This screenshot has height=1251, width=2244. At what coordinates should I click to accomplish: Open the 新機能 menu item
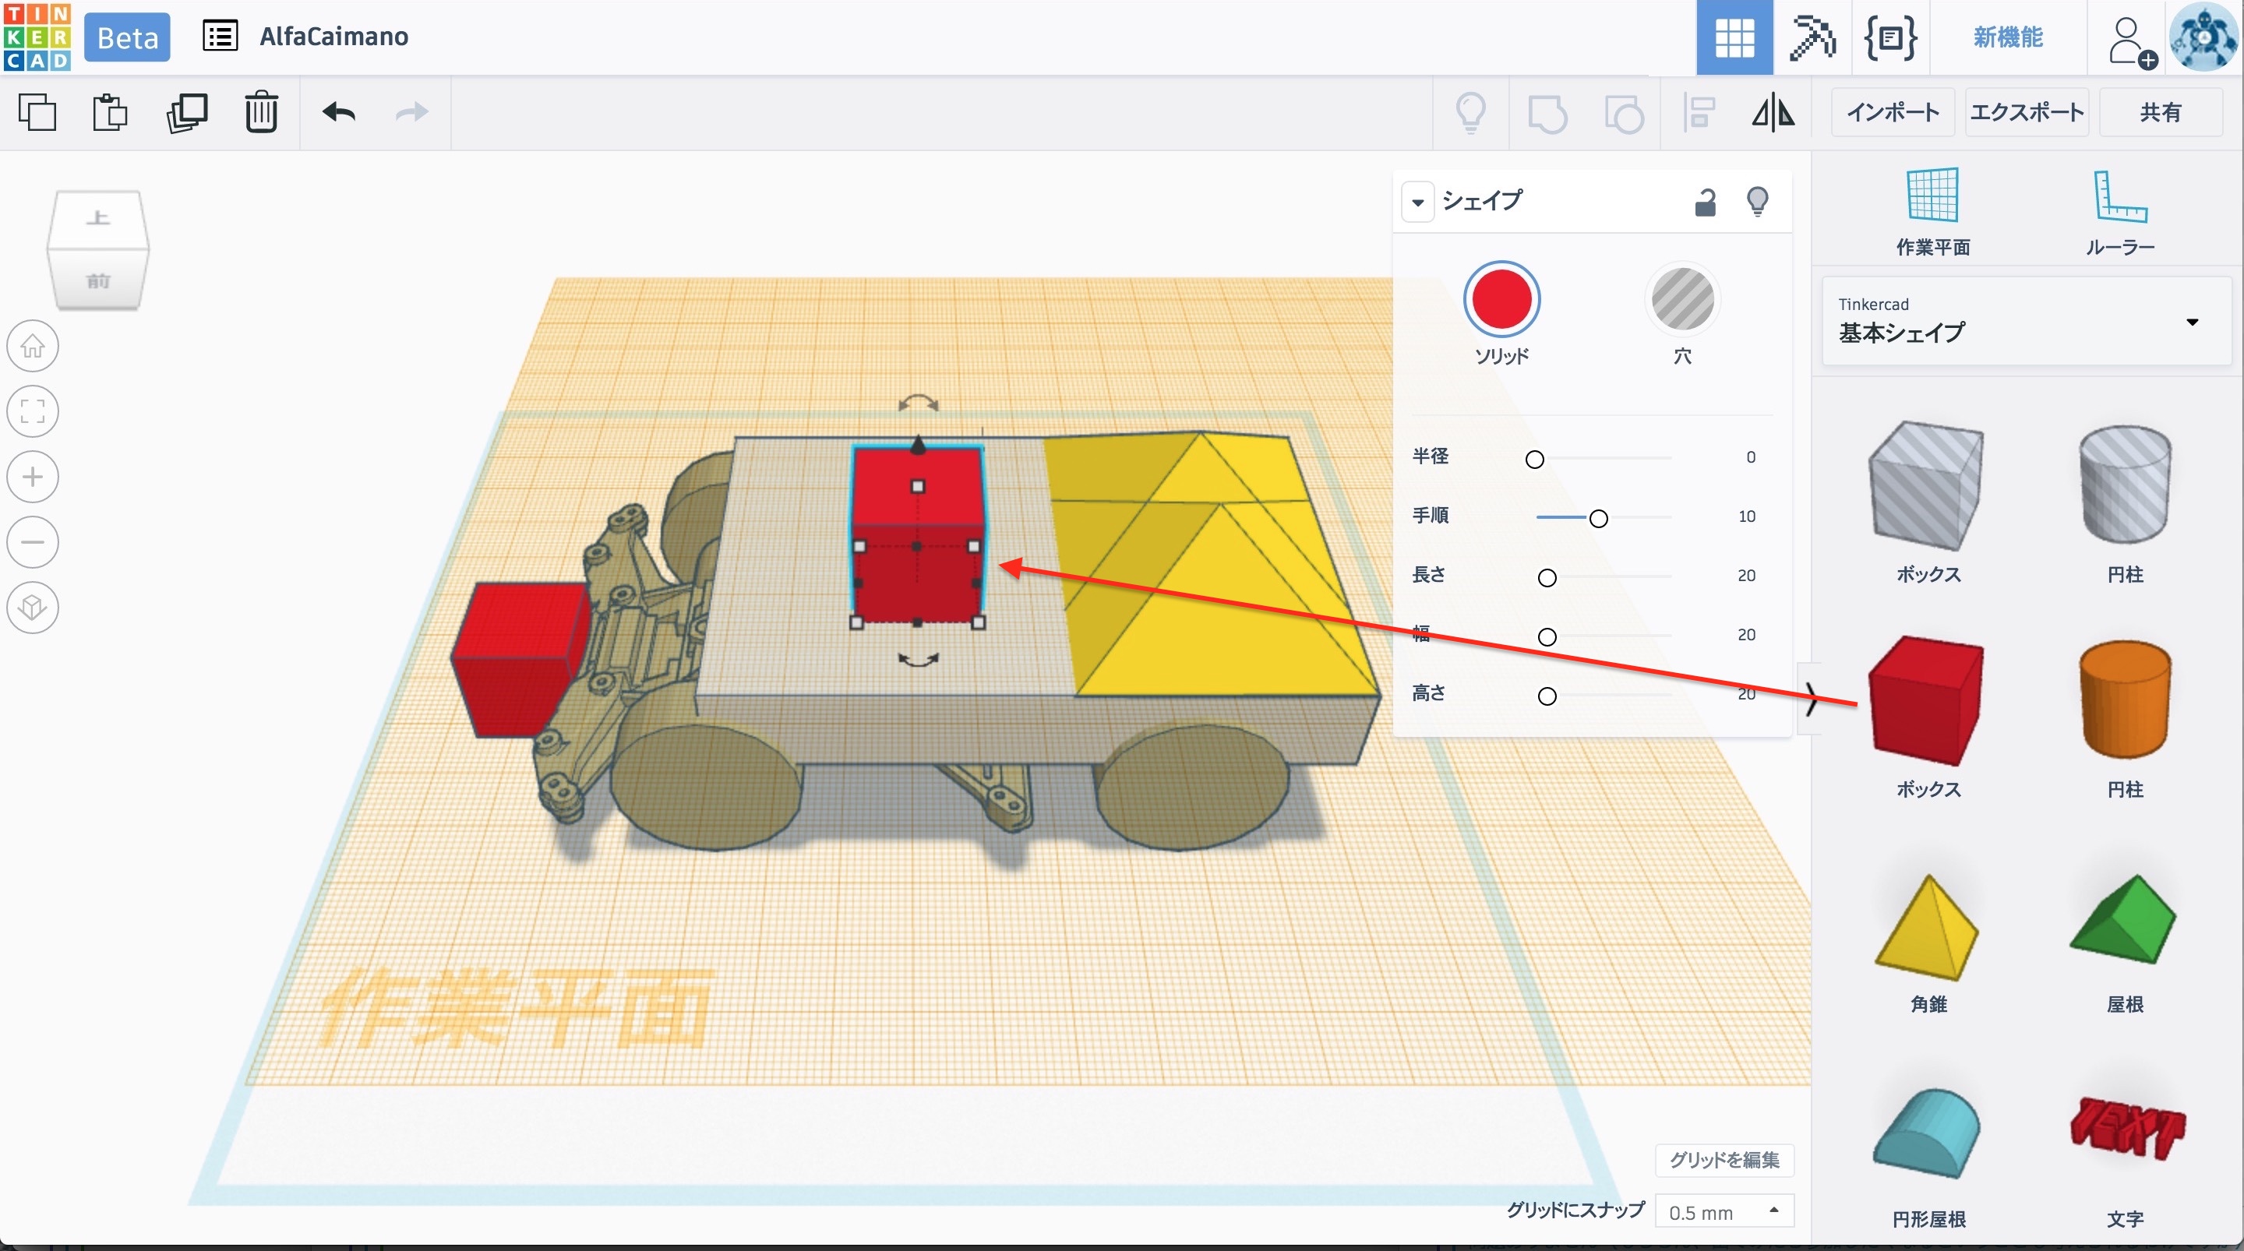tap(2007, 37)
